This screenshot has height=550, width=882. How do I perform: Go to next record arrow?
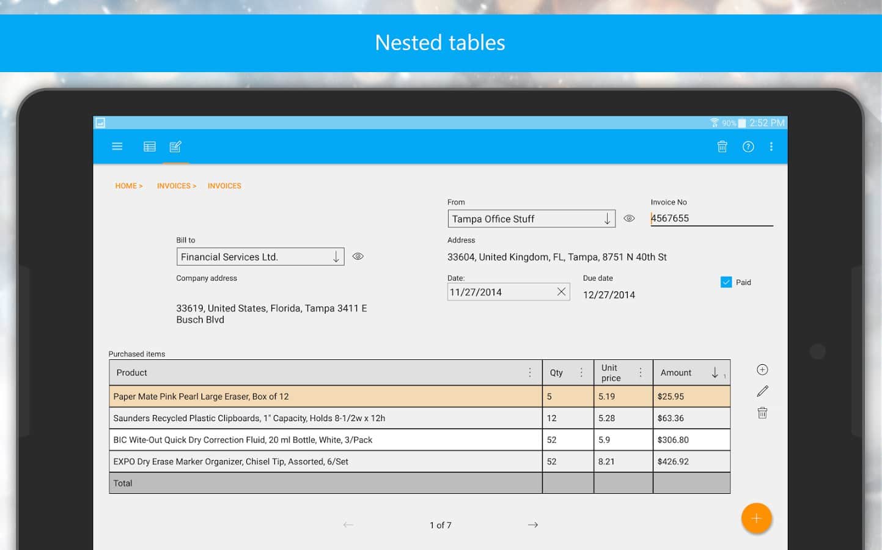pos(533,525)
